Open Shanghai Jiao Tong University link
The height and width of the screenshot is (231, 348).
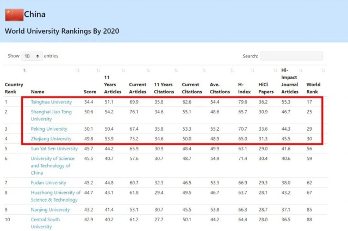[51, 116]
